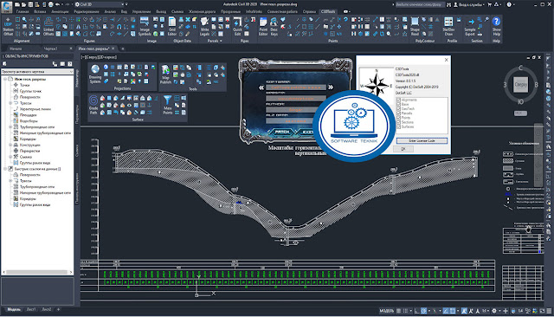Viewport: 554px width, 317px height.
Task: Open Autodesk App Store cart icon
Action: point(490,4)
